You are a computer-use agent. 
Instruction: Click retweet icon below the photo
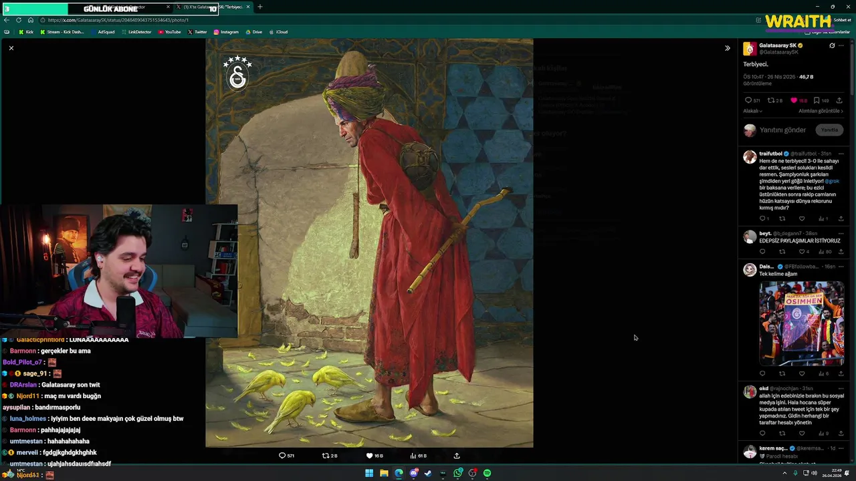pos(326,456)
